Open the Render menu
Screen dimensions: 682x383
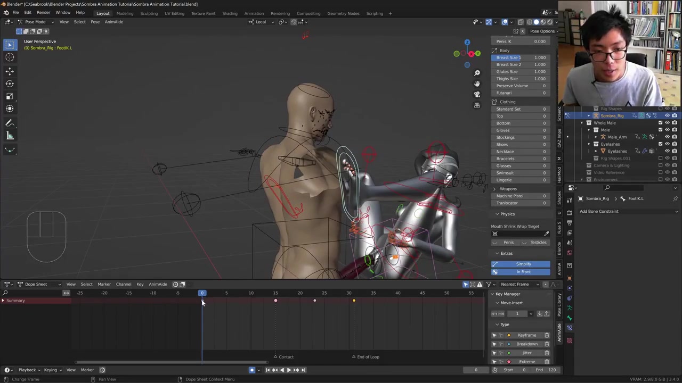(43, 13)
